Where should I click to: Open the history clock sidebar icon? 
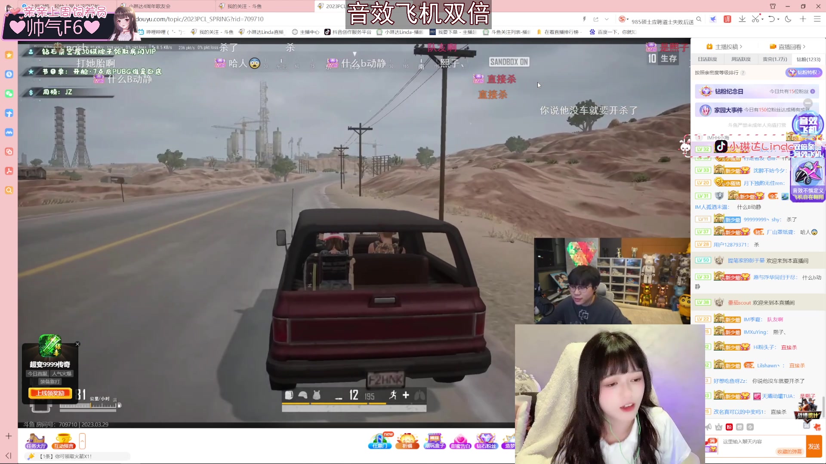click(9, 74)
